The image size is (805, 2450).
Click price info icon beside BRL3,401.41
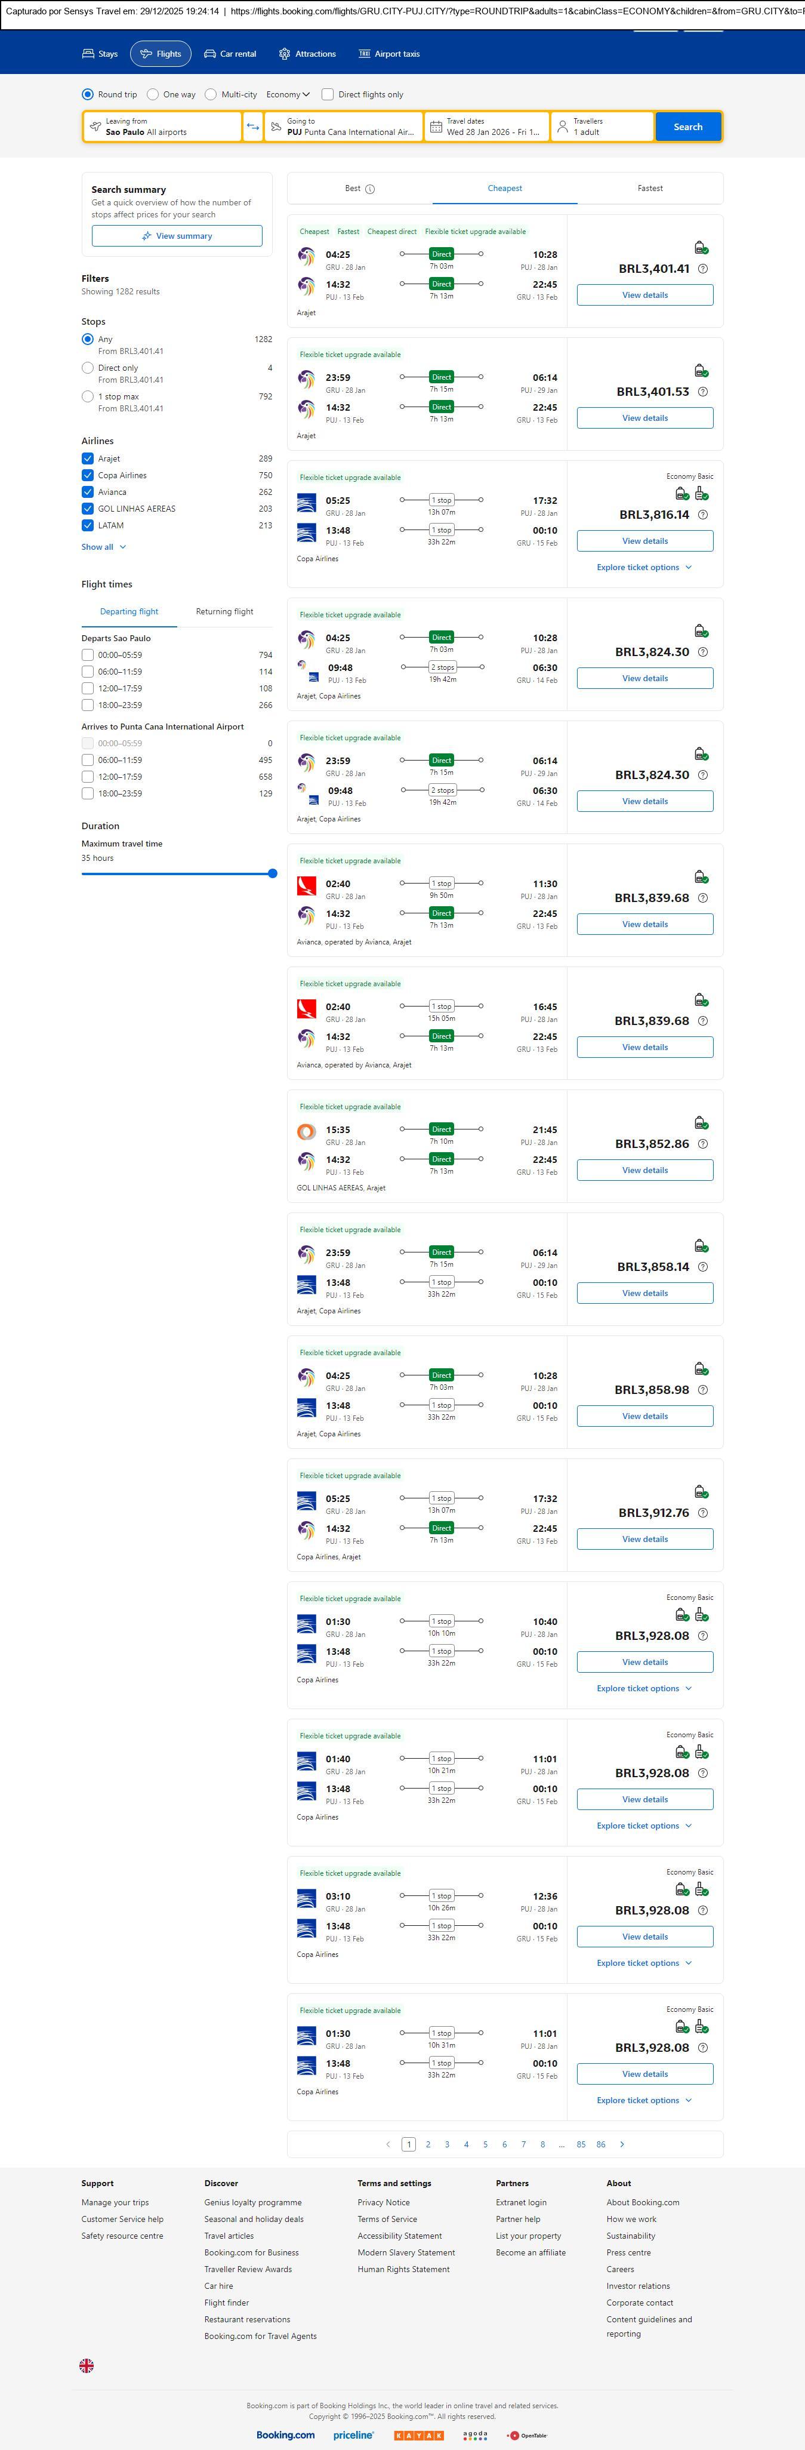pos(702,269)
